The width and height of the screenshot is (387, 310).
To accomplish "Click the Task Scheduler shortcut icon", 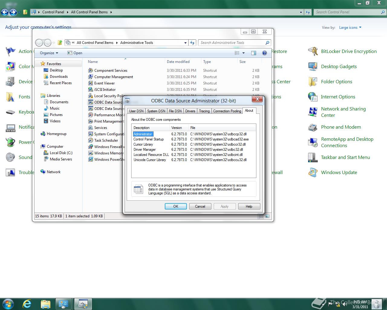I will pyautogui.click(x=90, y=140).
